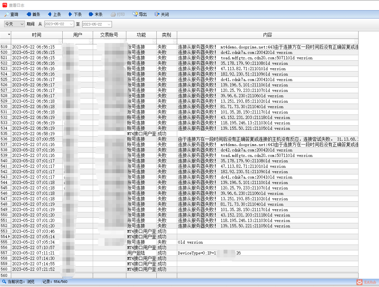
Task: Select time 07:10:57 in row 556
Action: click(33, 247)
